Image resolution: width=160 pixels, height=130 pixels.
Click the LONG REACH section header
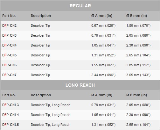point(80,85)
